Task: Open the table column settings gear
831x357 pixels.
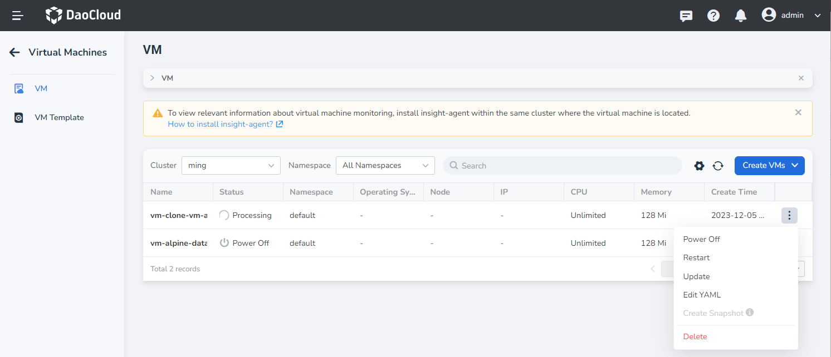Action: click(x=699, y=165)
